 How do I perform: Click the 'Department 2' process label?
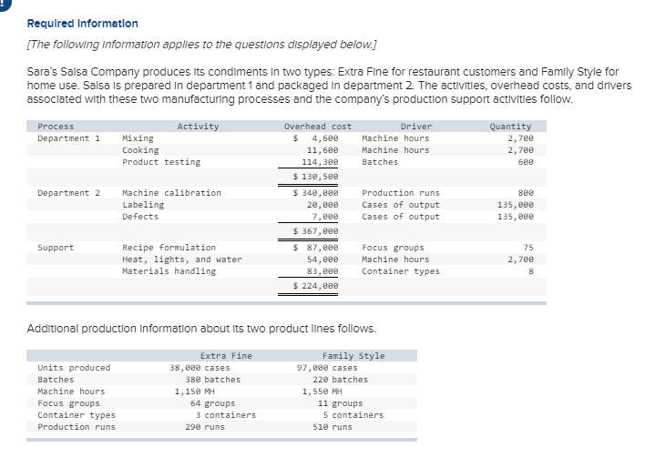[x=68, y=193]
